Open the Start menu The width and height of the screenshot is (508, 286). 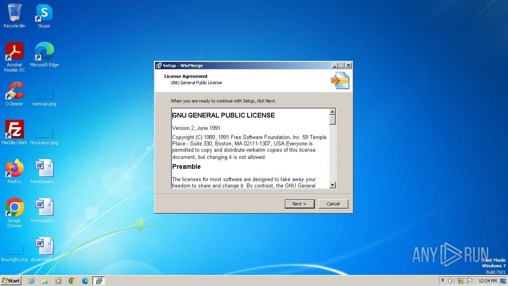tap(11, 281)
